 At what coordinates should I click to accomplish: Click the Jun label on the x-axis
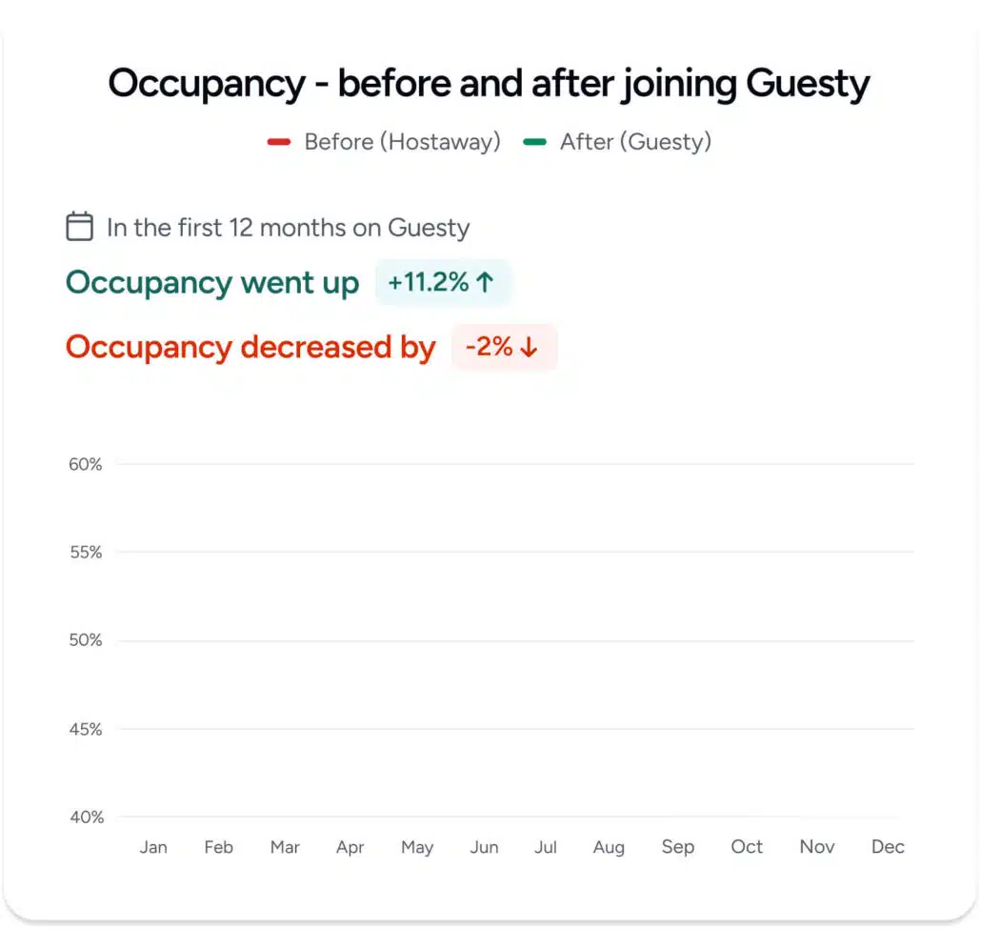pos(484,847)
